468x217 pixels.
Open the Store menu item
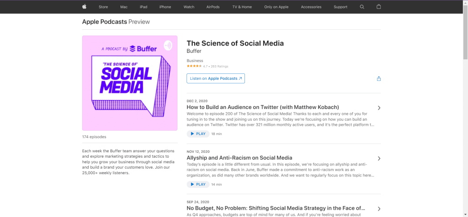click(x=103, y=7)
